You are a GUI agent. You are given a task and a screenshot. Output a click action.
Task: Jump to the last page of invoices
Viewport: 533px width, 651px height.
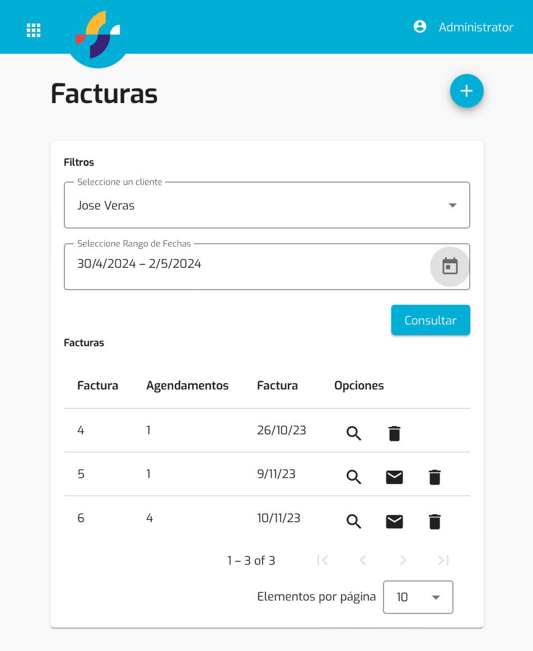point(443,560)
